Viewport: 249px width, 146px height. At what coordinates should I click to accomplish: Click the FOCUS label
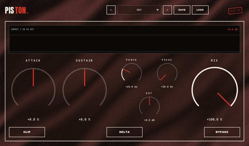pyautogui.click(x=167, y=60)
